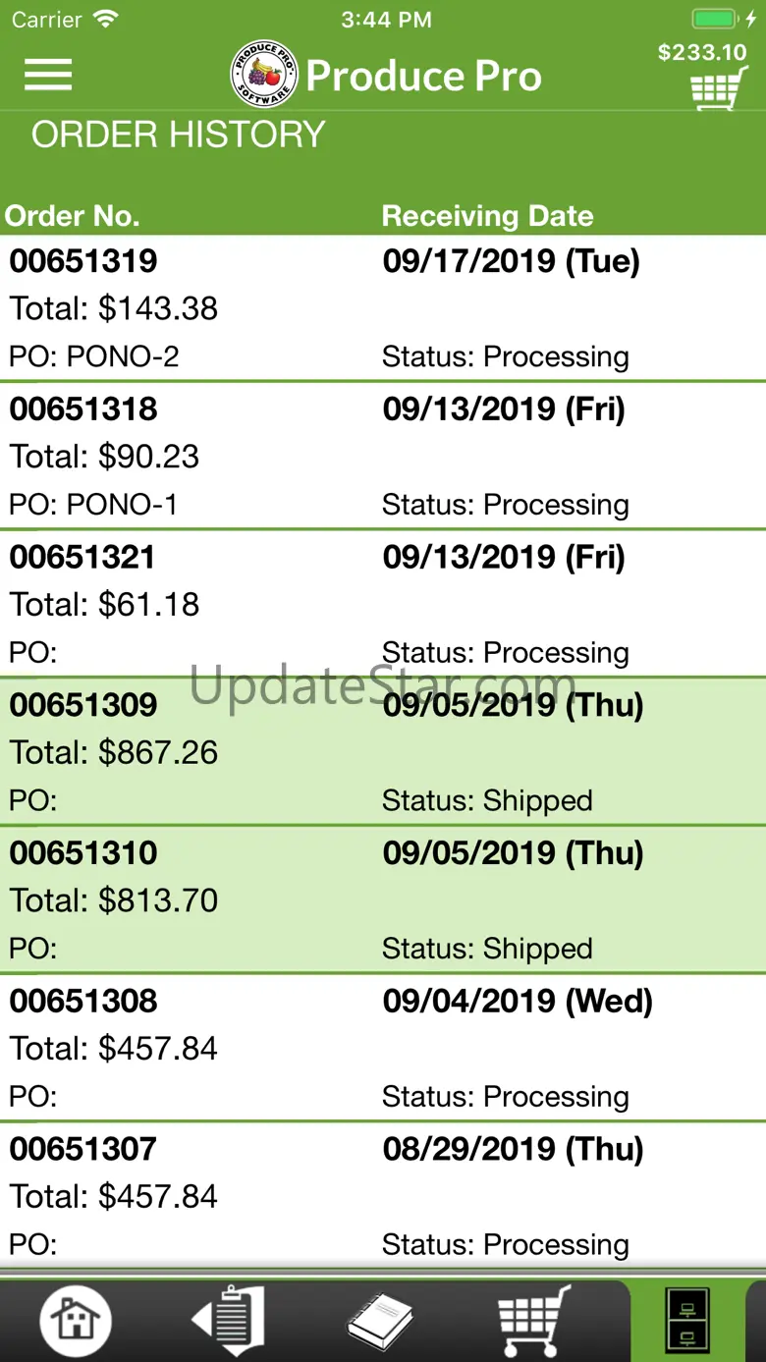This screenshot has width=766, height=1362.
Task: Tap the ORDER HISTORY title
Action: (x=178, y=135)
